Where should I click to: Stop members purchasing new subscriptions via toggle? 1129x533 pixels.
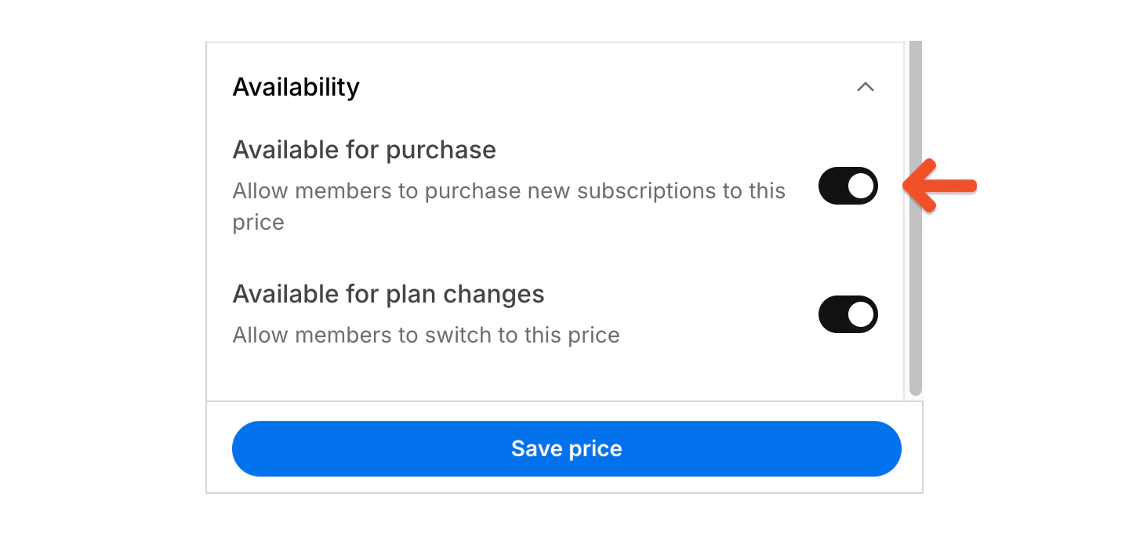(x=848, y=186)
